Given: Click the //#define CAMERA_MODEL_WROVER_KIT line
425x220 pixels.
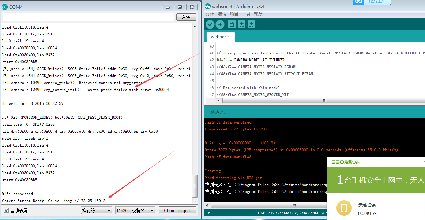Looking at the screenshot, I should pos(253,95).
